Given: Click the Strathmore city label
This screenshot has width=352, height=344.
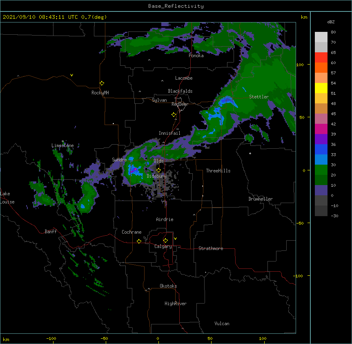Looking at the screenshot, I should pos(211,248).
